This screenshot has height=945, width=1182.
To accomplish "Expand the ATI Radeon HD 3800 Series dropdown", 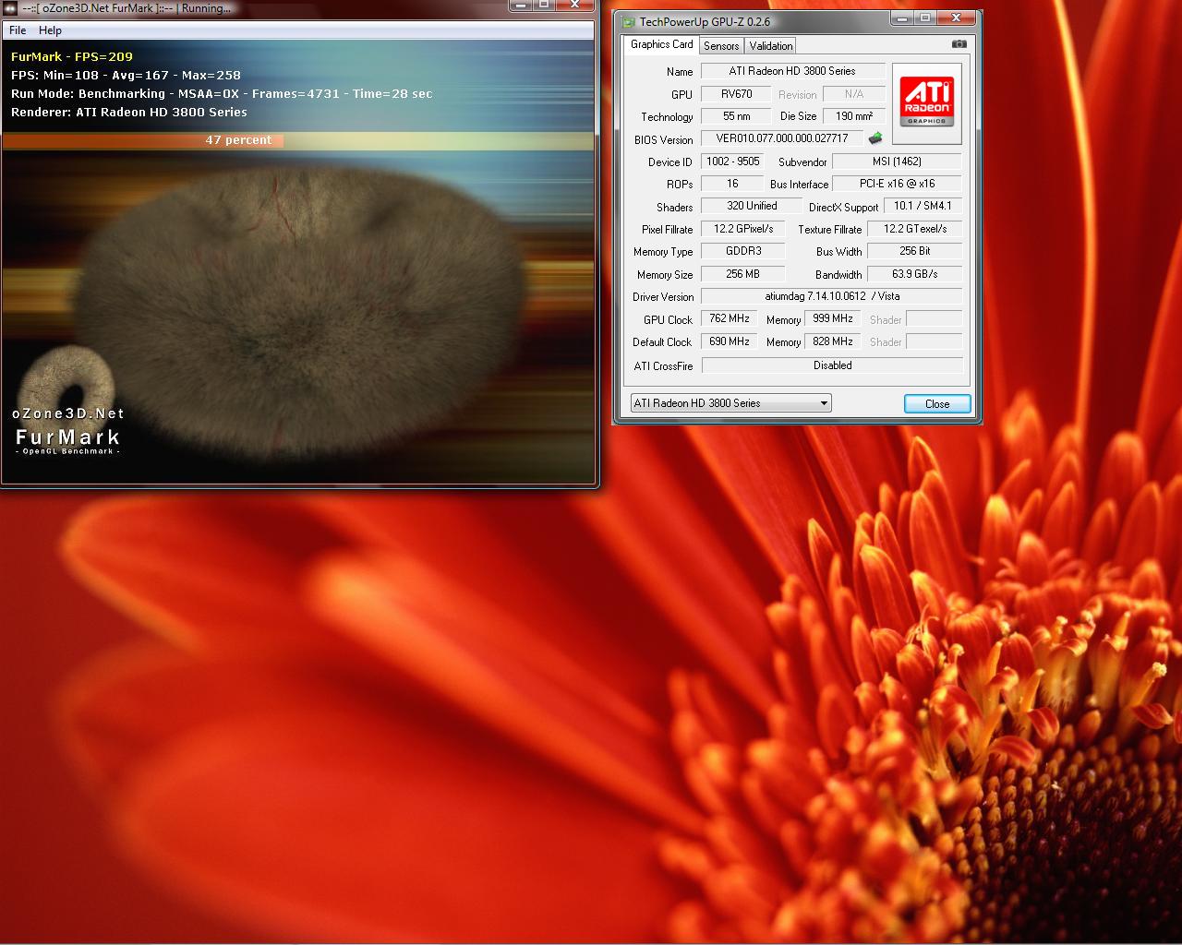I will (730, 403).
